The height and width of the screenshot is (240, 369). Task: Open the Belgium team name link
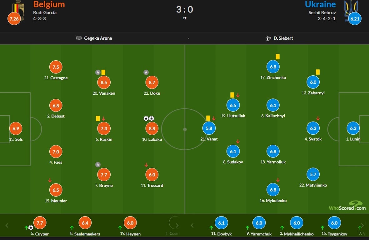coord(49,4)
